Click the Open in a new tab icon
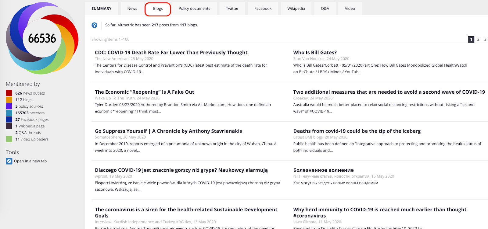This screenshot has height=229, width=488. pos(9,161)
